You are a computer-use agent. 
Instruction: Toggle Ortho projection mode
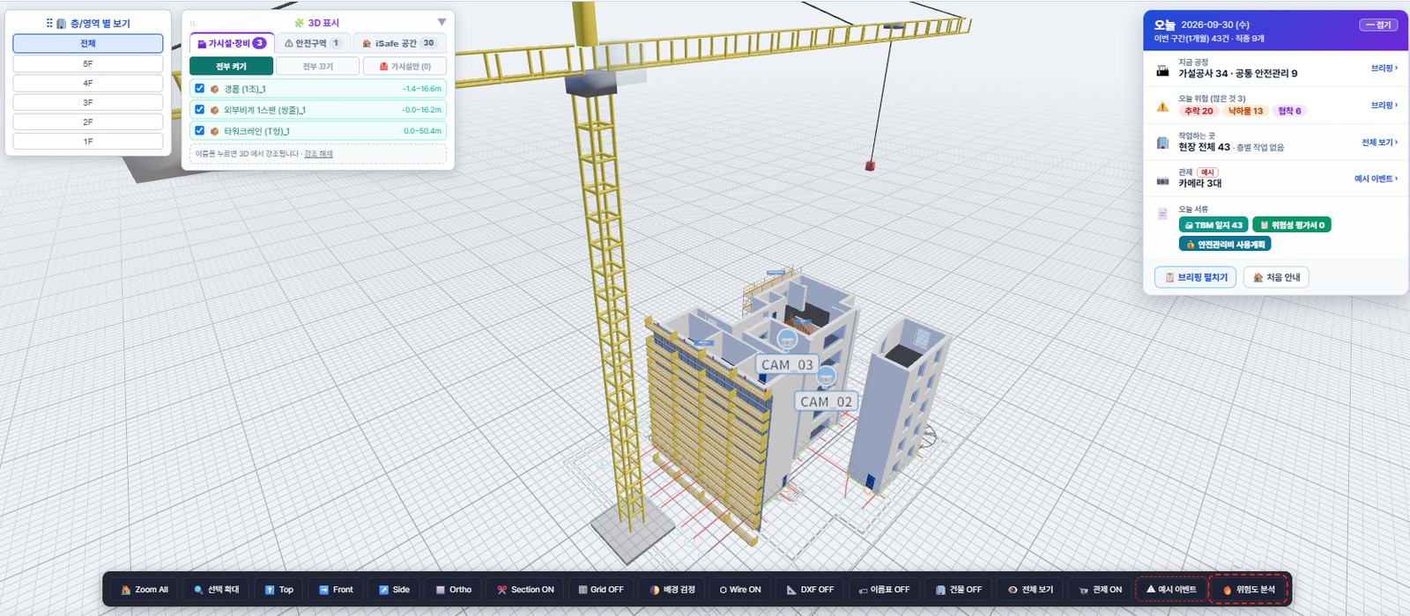coord(454,590)
